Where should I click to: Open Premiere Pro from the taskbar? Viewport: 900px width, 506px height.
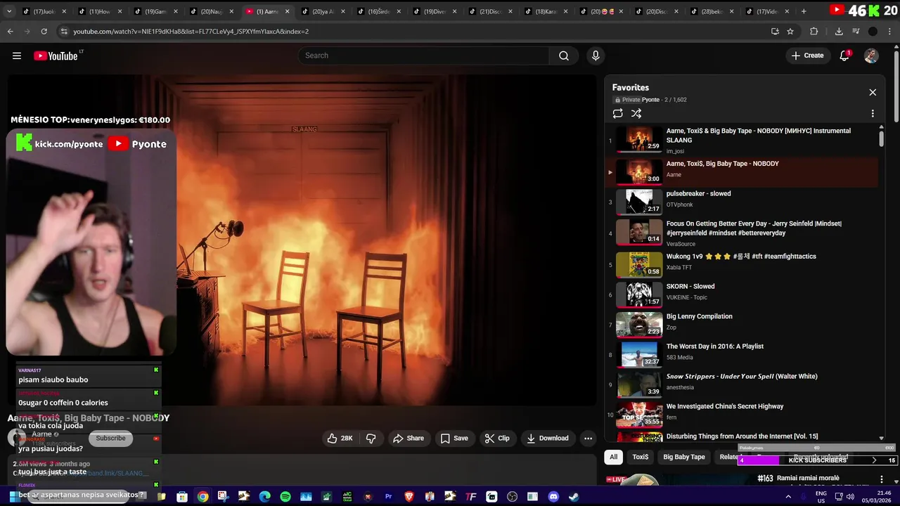coord(388,497)
